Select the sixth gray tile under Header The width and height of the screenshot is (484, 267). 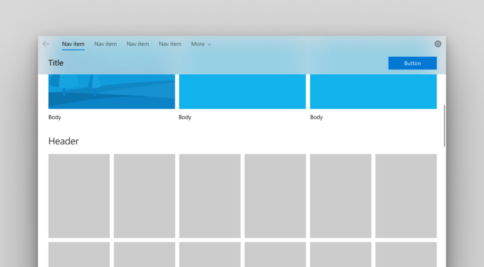click(406, 196)
